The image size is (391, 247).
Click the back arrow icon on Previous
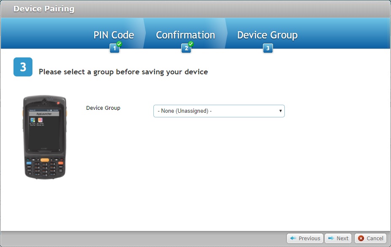(294, 238)
